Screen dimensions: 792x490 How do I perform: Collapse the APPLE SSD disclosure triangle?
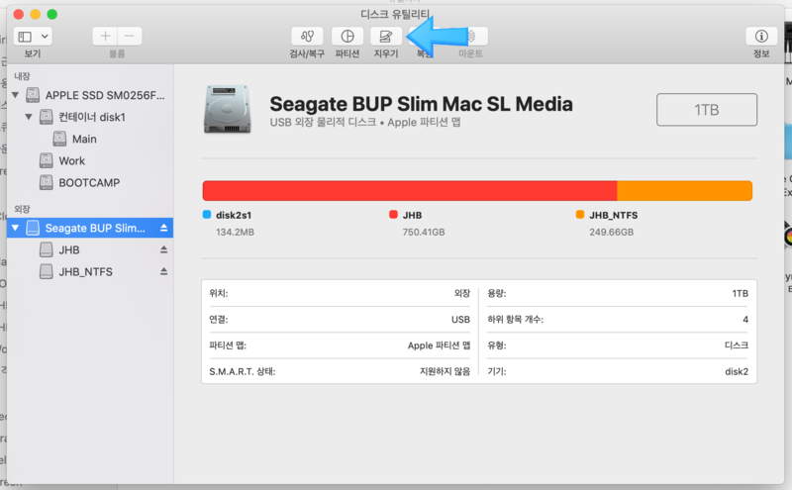click(x=16, y=95)
